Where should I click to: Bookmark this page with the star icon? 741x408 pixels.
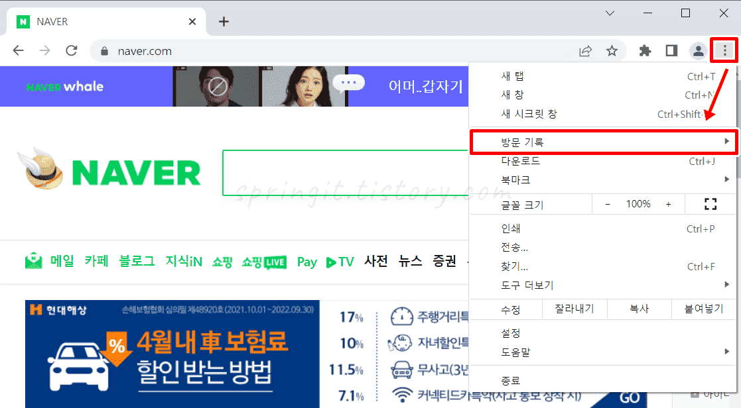tap(612, 50)
